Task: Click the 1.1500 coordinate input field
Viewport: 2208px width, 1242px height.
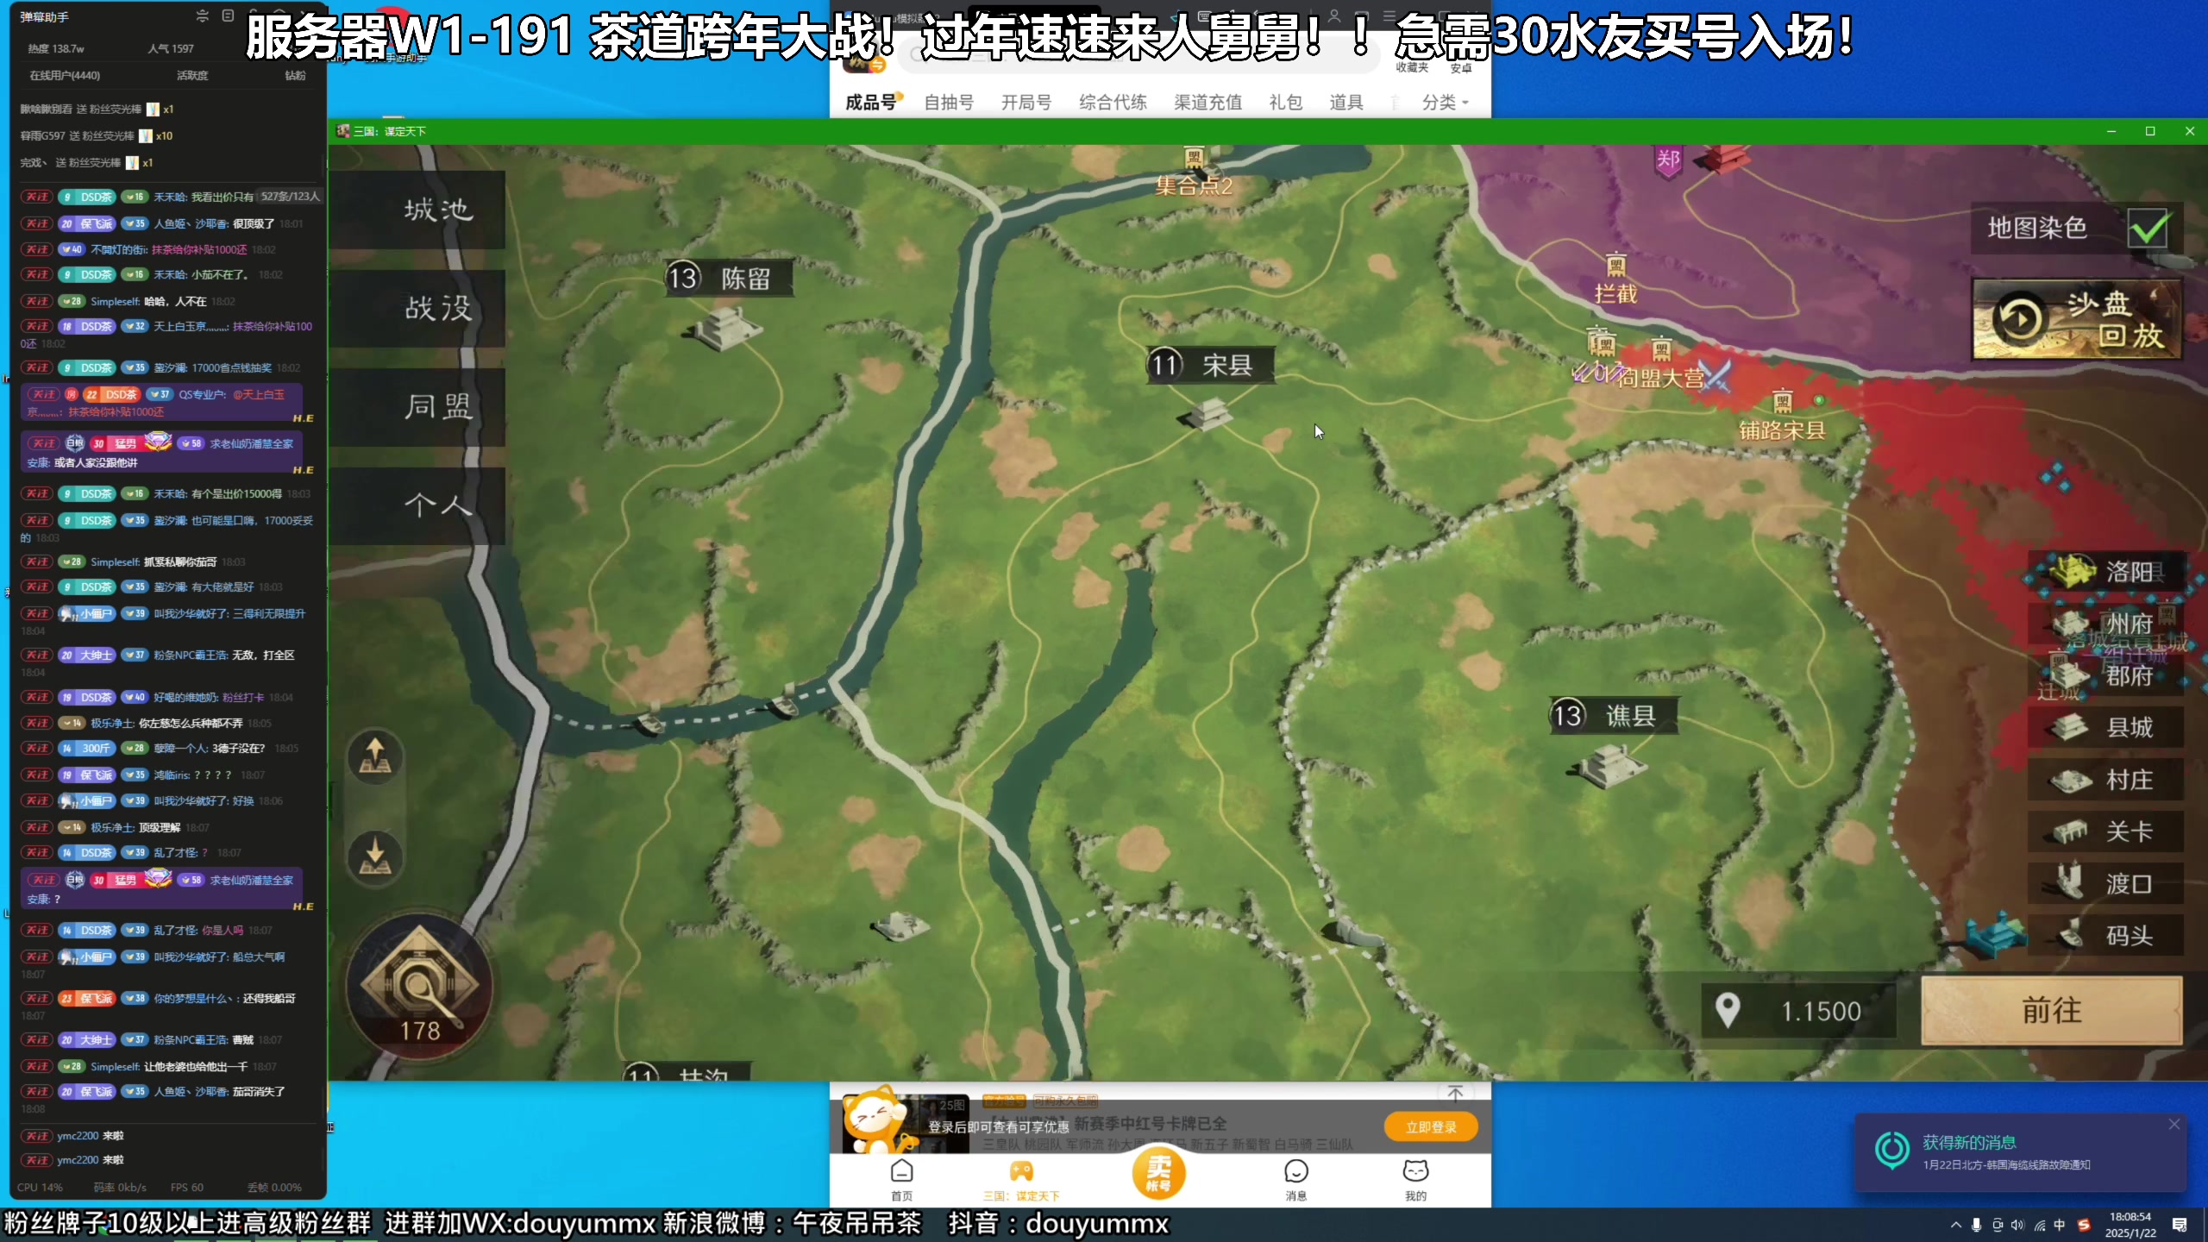Action: pos(1799,1011)
